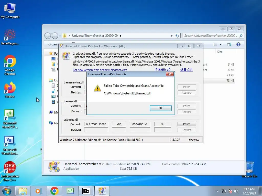Click Restore button for themeui.dll
The image size is (262, 196).
pos(187,112)
